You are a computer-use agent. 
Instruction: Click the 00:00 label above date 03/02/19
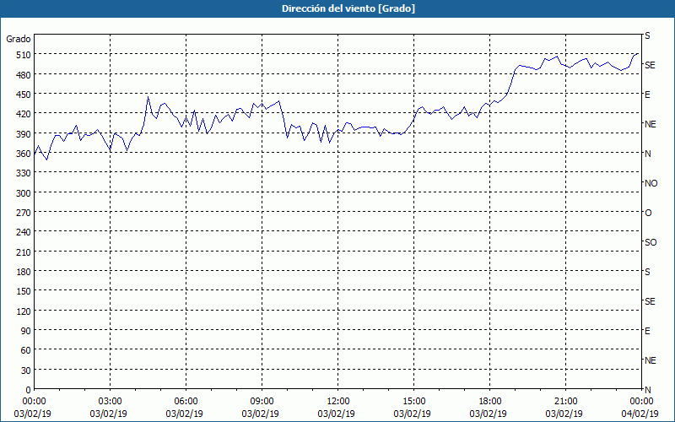(x=35, y=402)
